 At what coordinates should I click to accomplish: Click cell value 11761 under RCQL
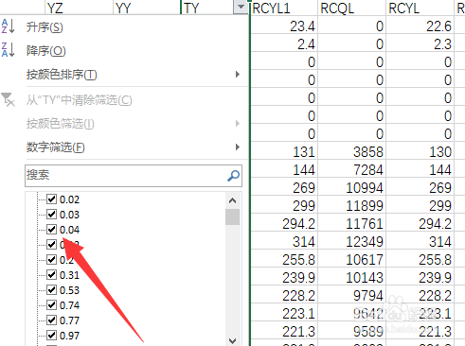click(352, 223)
